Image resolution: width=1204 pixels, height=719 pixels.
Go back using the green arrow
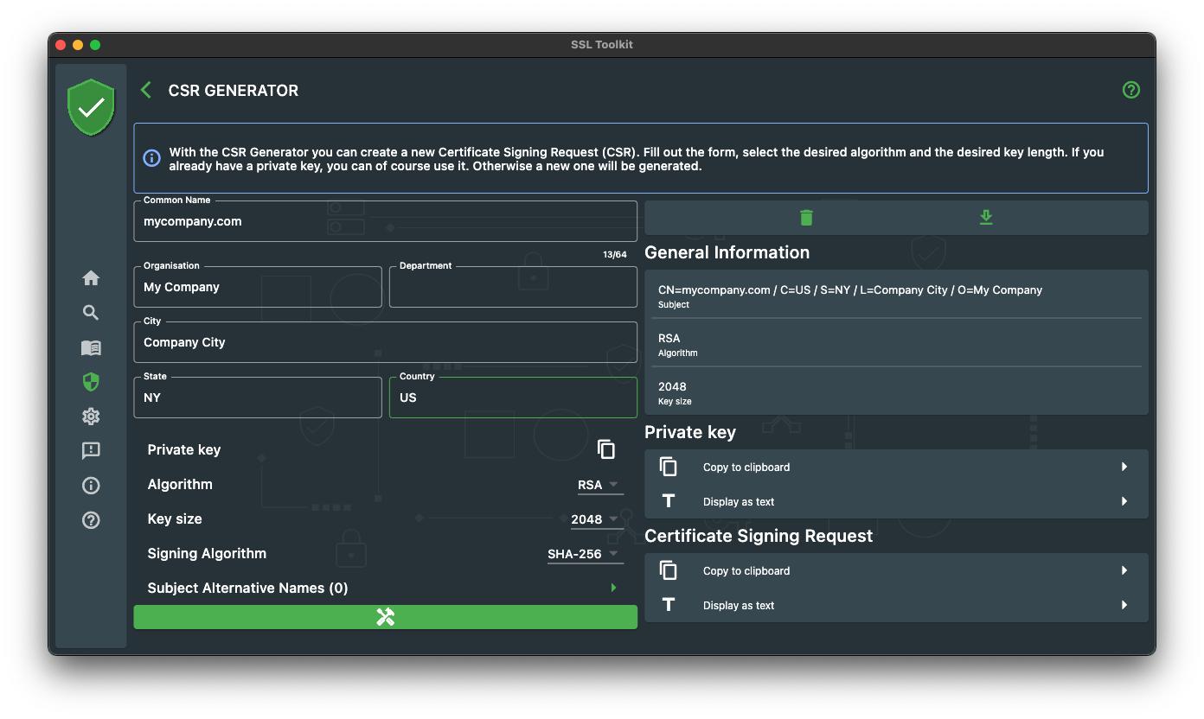(146, 90)
